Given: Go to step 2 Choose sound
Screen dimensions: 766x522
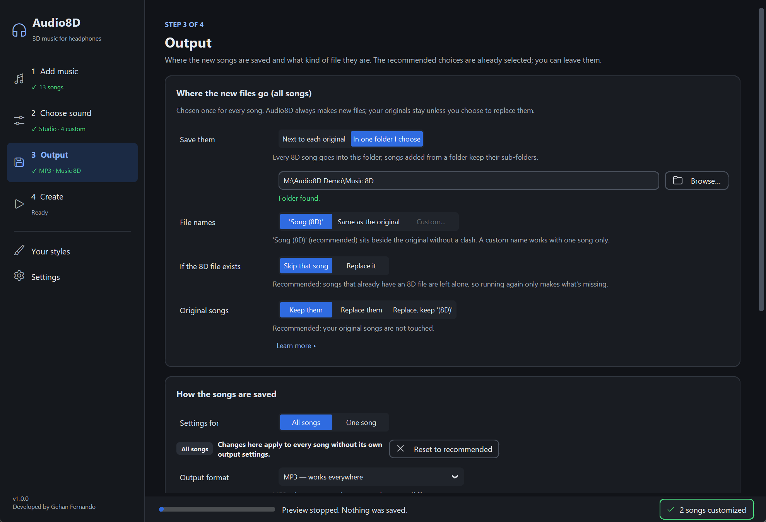Looking at the screenshot, I should coord(72,121).
